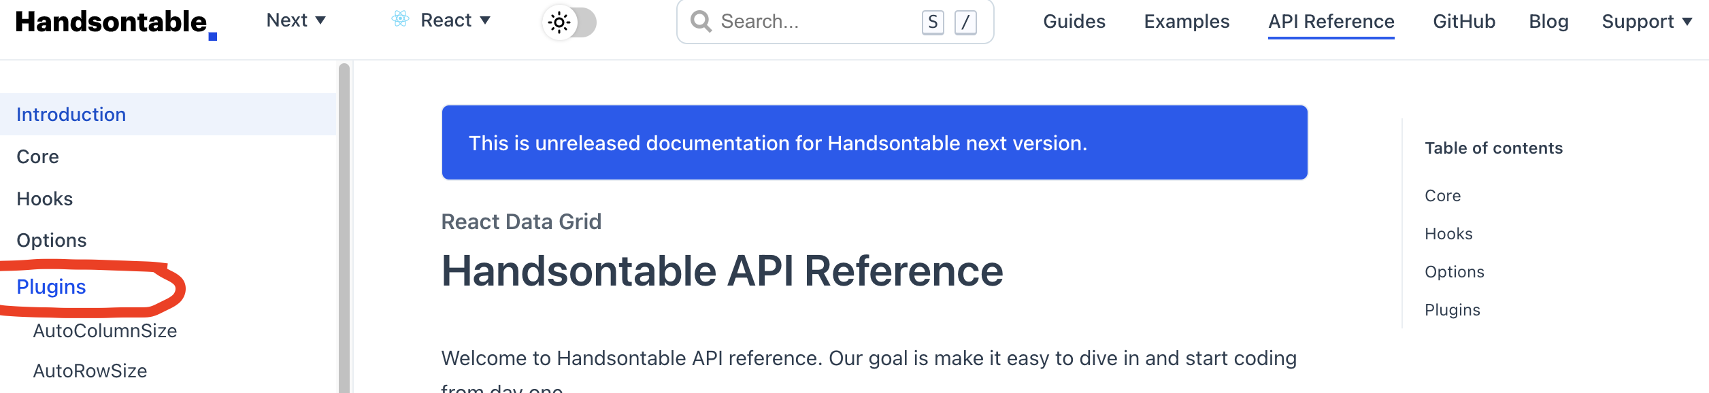Screen dimensions: 1709x393
Task: Open the AutoColumnSize plugin page
Action: coord(106,330)
